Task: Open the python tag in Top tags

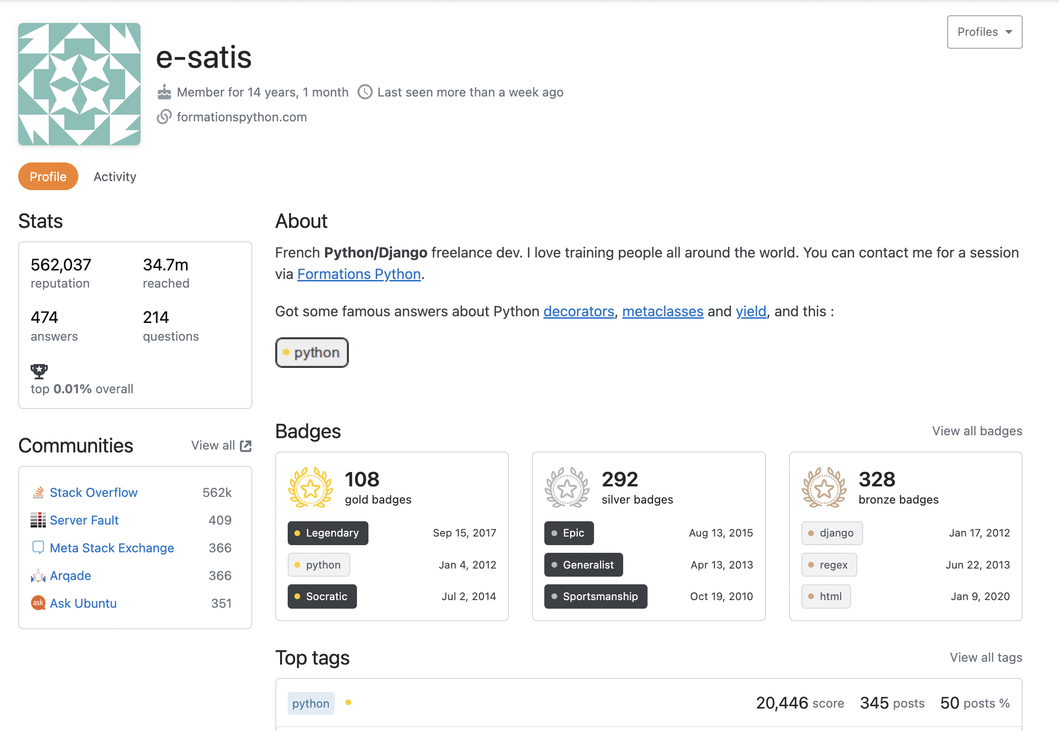Action: pyautogui.click(x=311, y=703)
